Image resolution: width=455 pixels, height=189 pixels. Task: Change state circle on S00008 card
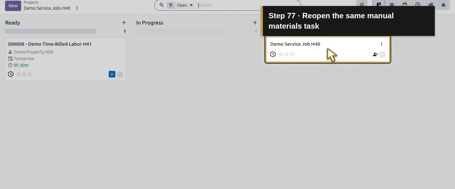click(x=120, y=74)
